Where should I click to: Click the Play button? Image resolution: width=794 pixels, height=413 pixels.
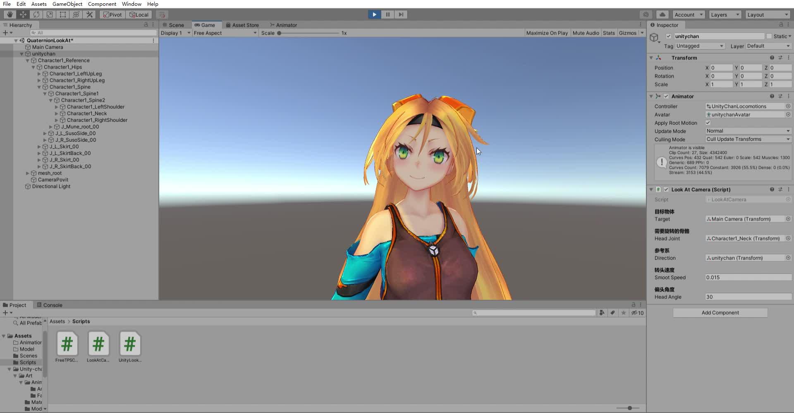(374, 14)
